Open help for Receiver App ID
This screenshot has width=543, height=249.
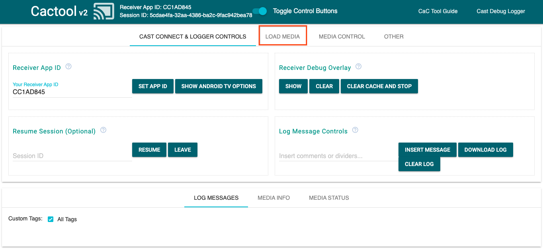tap(68, 66)
